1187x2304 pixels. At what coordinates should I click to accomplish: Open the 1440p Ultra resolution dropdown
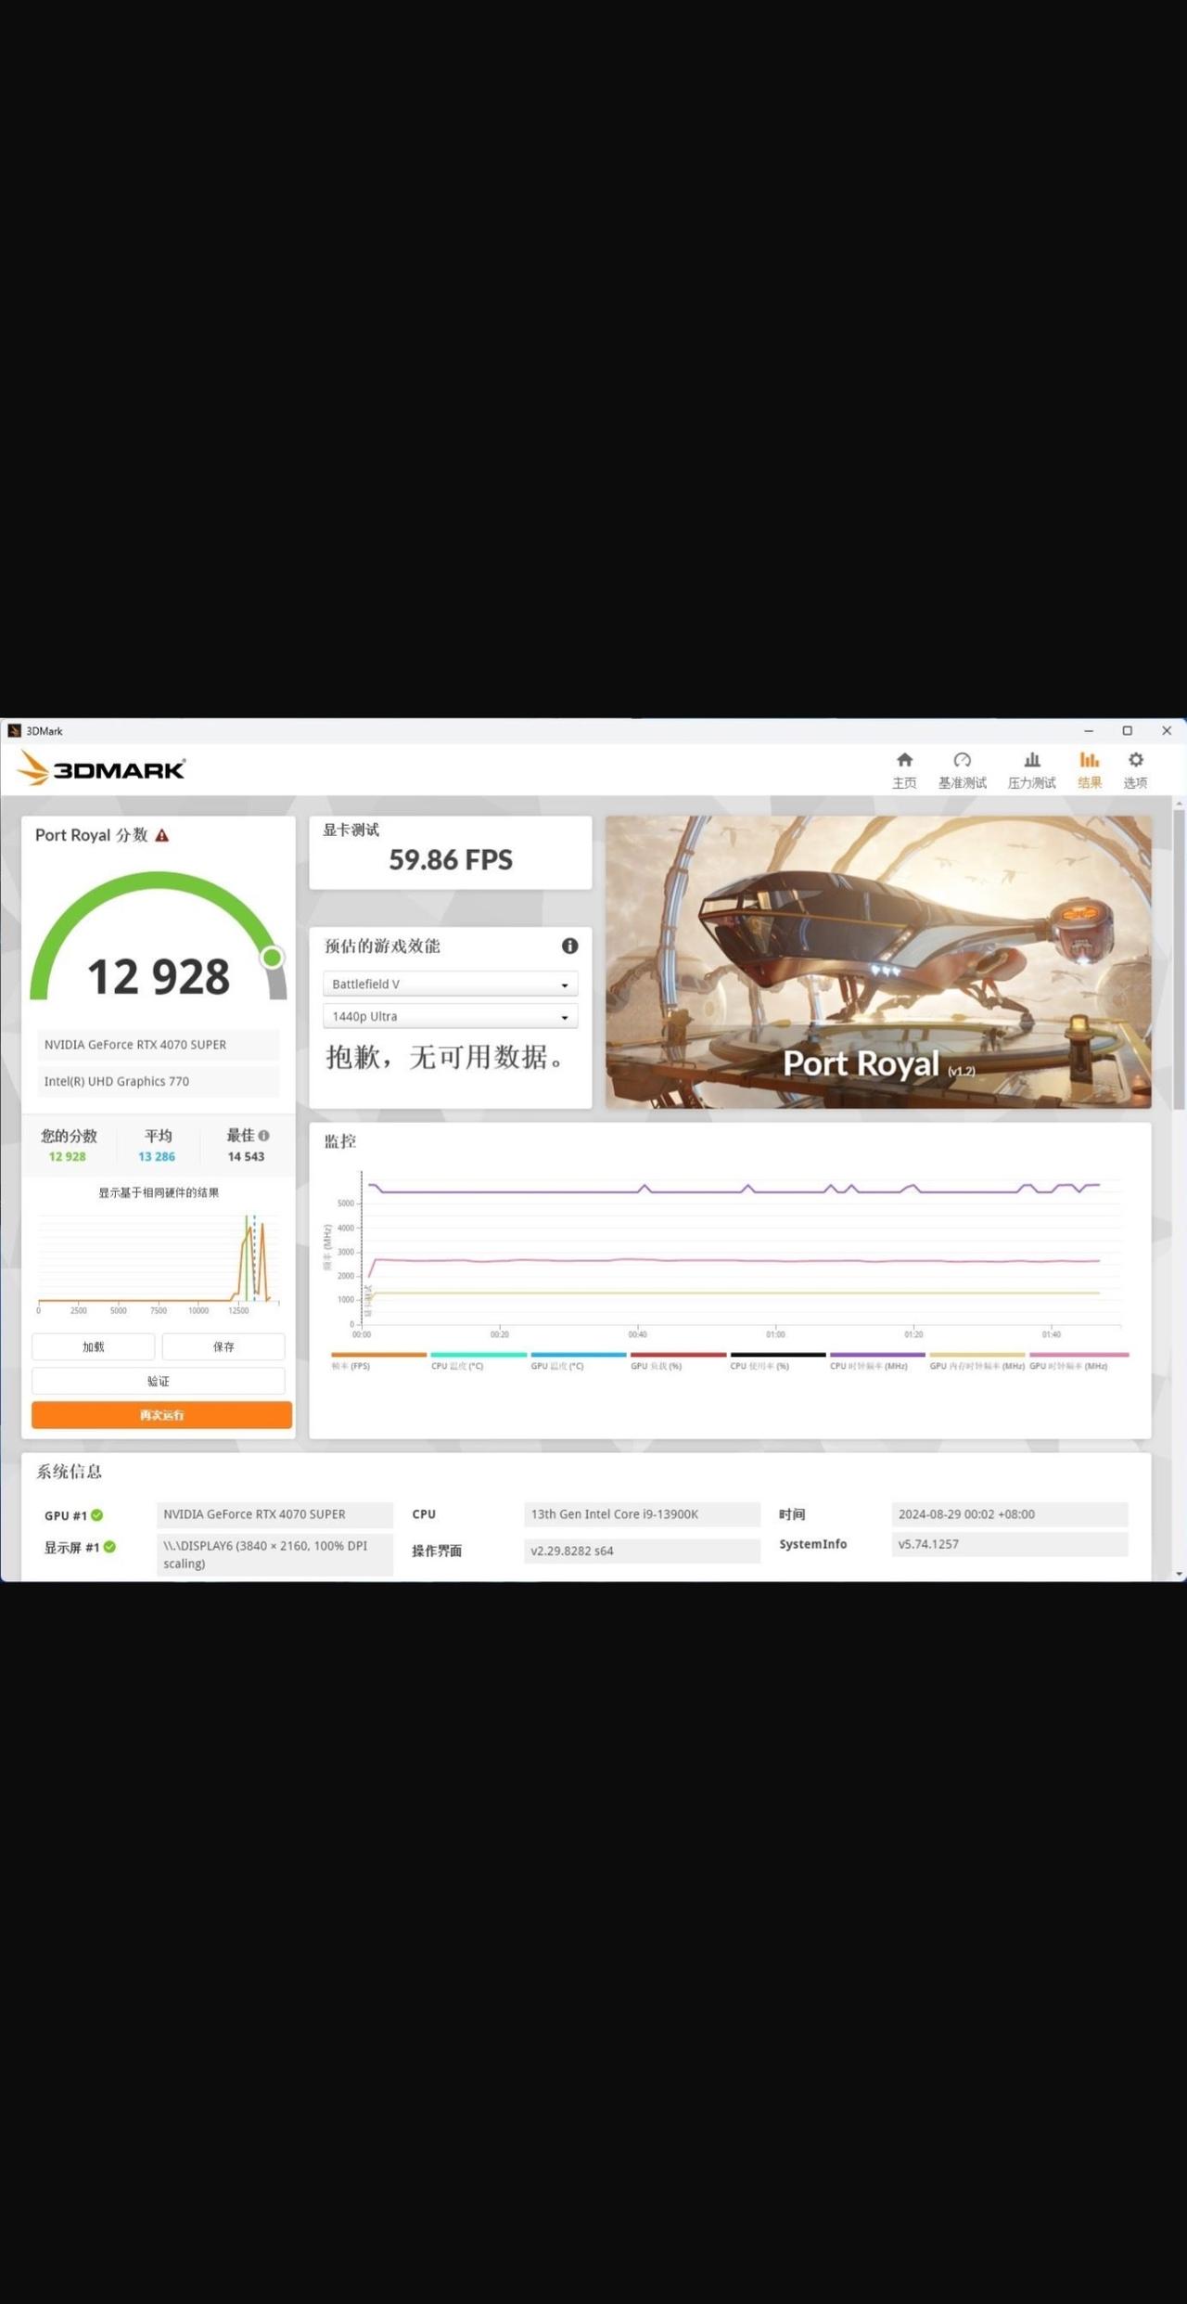click(x=450, y=1016)
